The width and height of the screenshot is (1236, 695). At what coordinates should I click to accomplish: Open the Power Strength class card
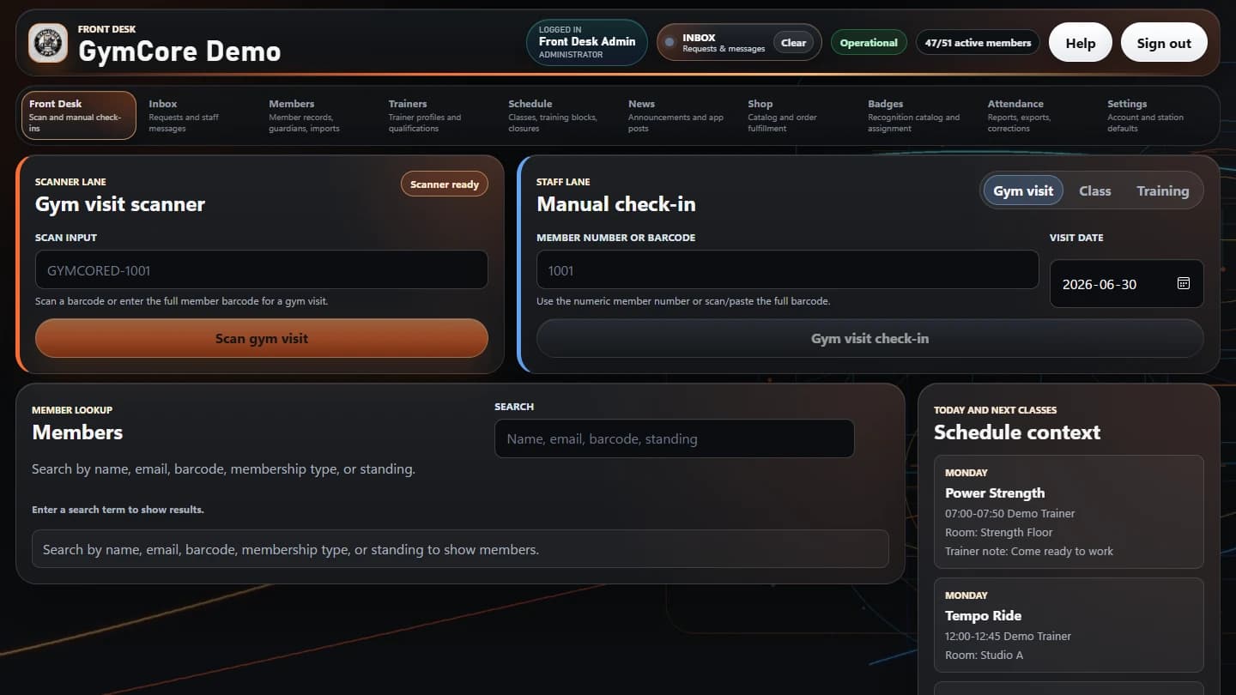pyautogui.click(x=1069, y=512)
